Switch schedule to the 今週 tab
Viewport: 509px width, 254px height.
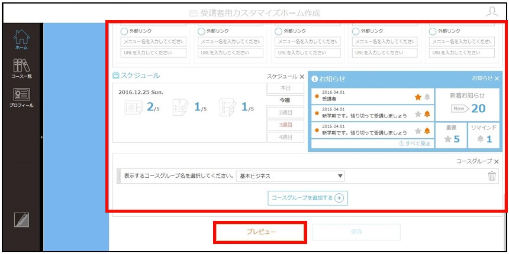(x=285, y=100)
